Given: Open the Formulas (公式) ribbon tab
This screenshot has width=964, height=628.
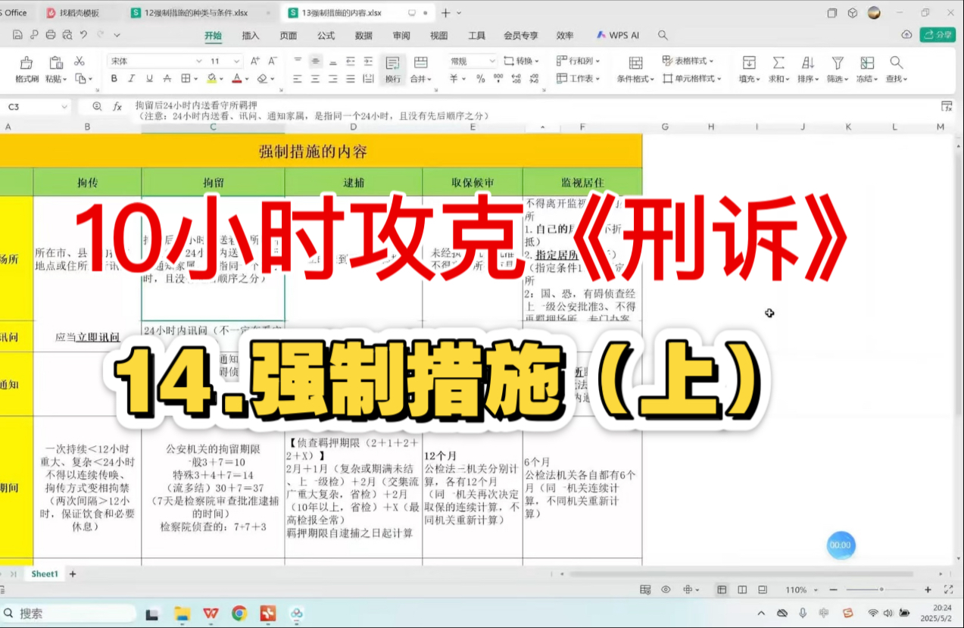Looking at the screenshot, I should [326, 36].
